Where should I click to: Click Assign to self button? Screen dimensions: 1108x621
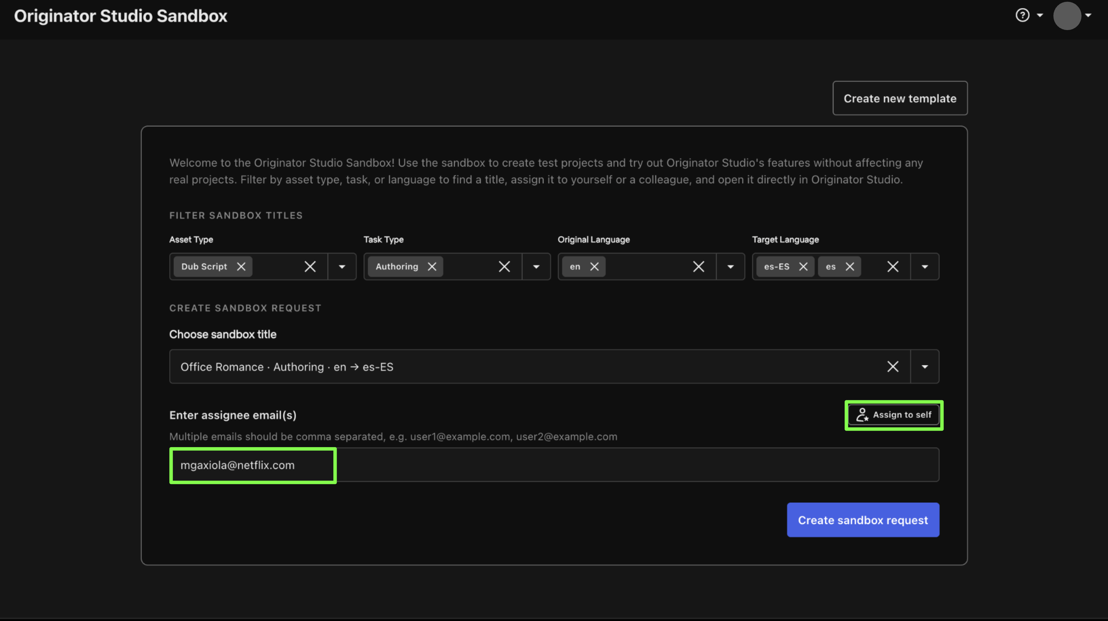point(894,415)
